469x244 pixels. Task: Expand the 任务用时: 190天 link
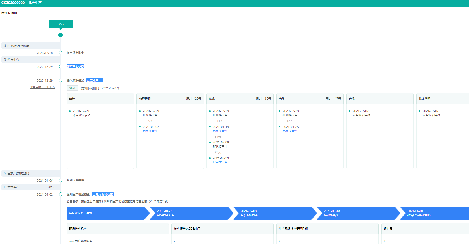point(42,87)
